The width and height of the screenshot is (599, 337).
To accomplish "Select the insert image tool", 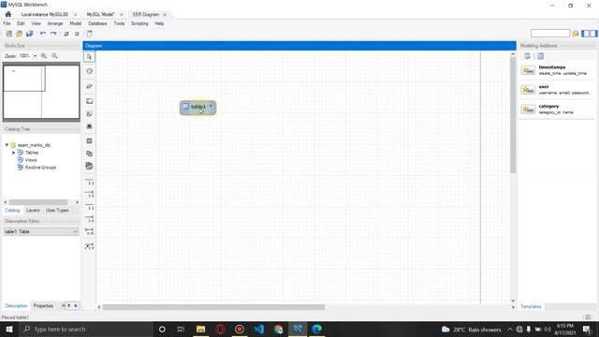I will (x=90, y=126).
